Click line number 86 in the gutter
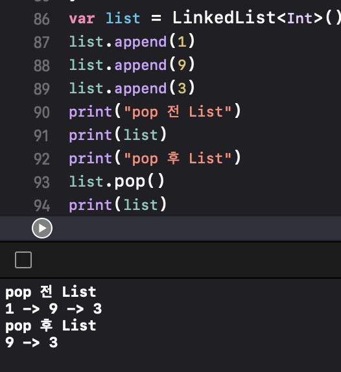 (41, 19)
